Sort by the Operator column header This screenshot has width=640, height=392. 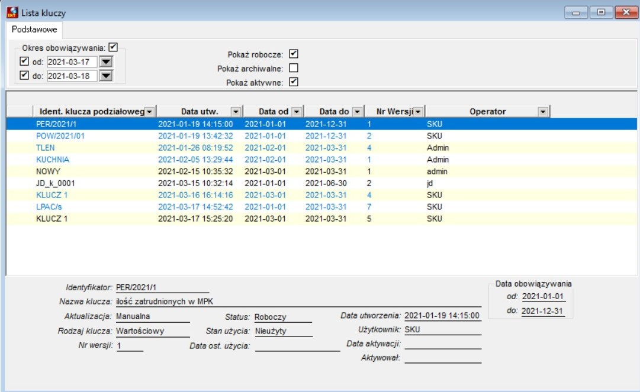tap(487, 112)
